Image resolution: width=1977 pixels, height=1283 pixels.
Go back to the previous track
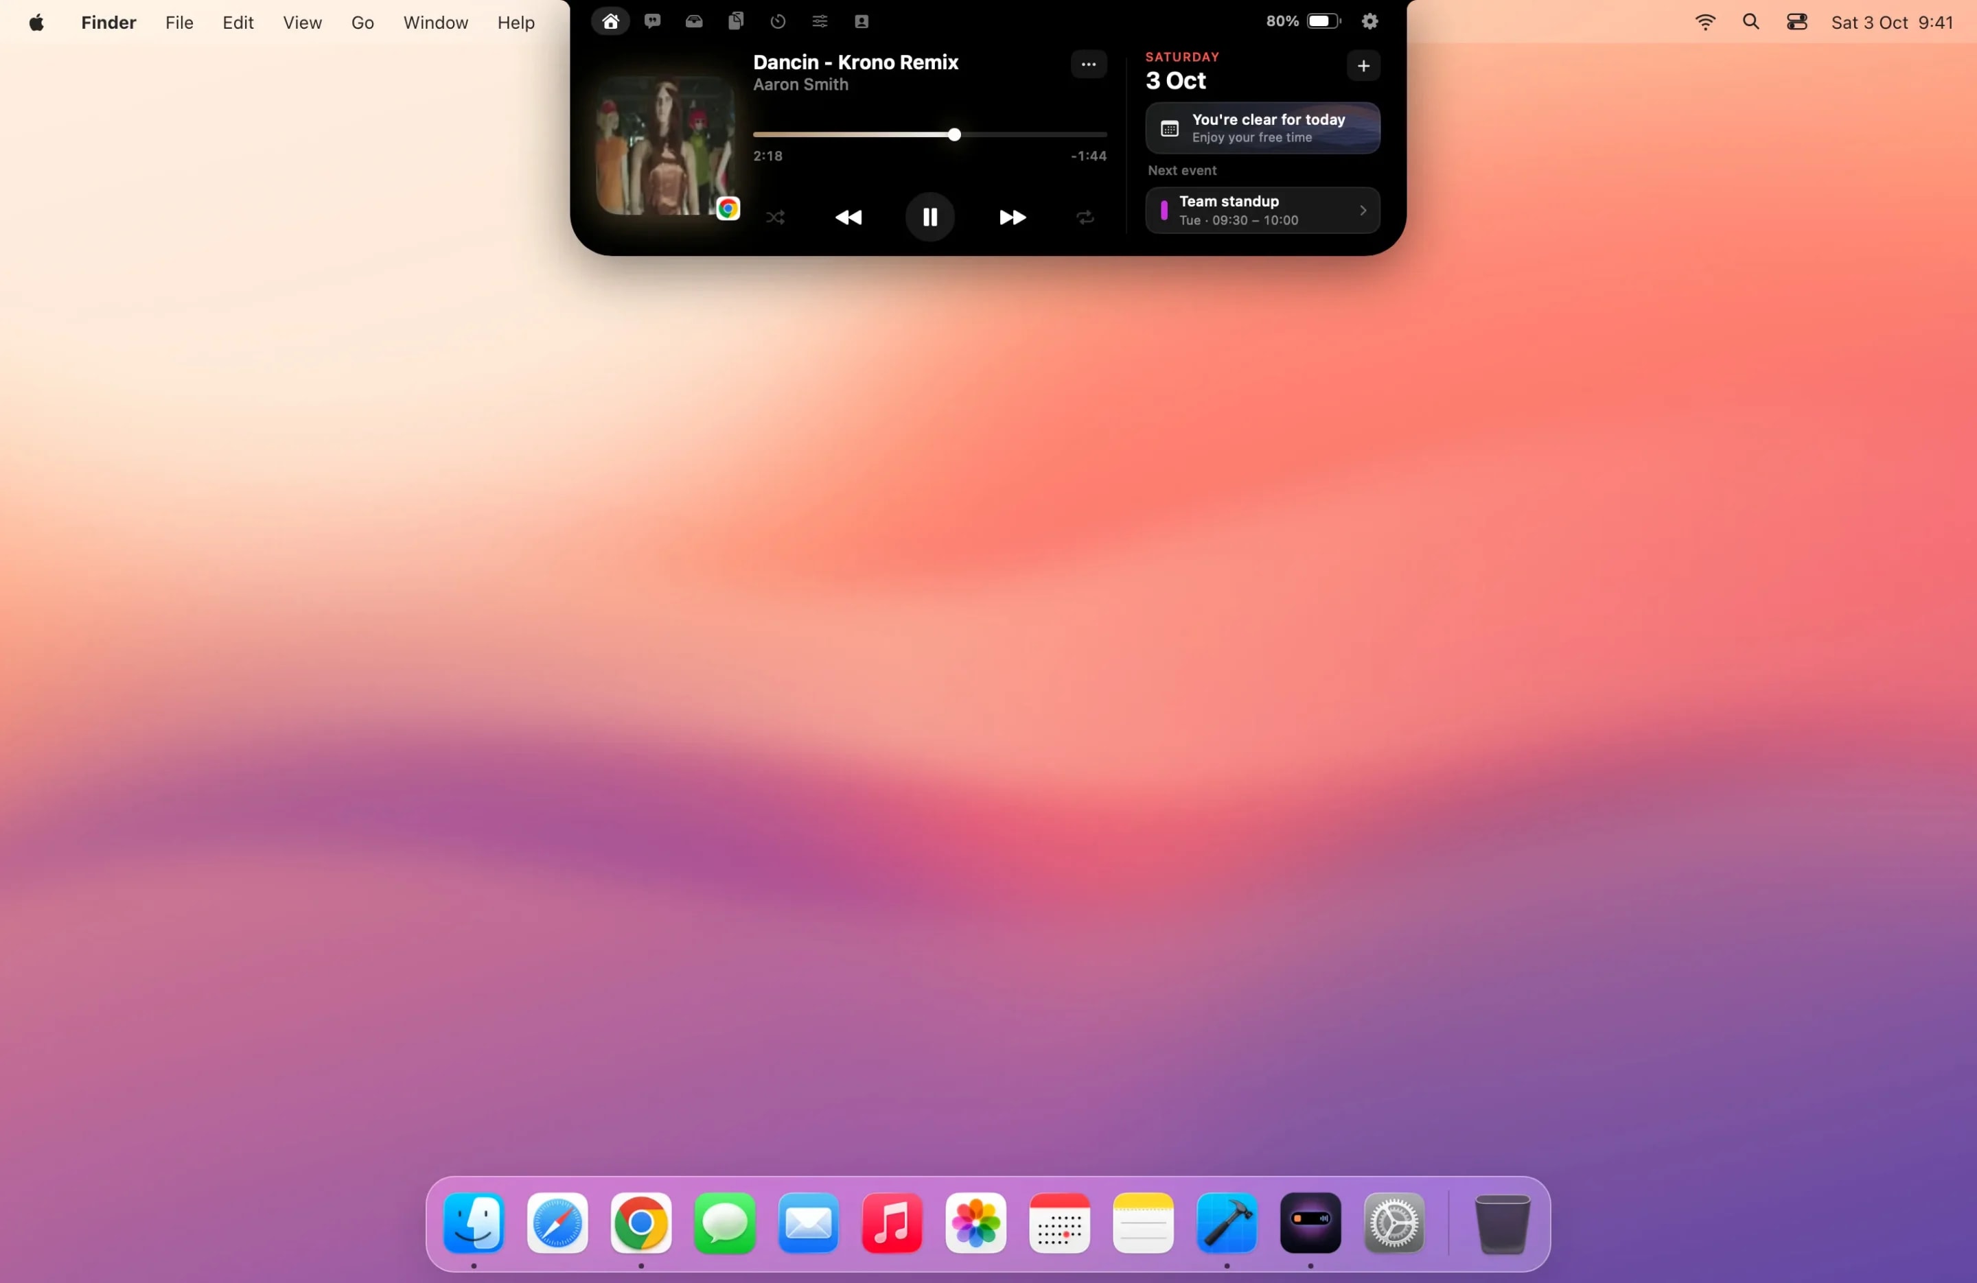pyautogui.click(x=848, y=217)
